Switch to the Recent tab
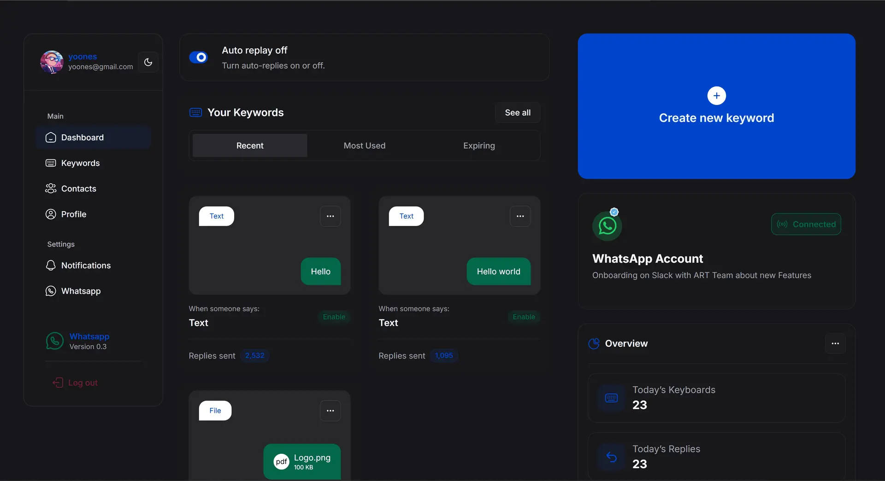885x481 pixels. point(250,145)
